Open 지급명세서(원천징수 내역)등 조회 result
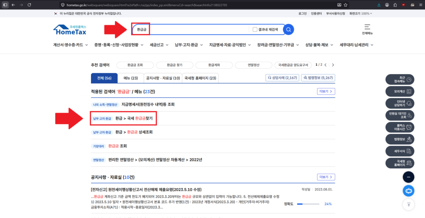 [148, 104]
